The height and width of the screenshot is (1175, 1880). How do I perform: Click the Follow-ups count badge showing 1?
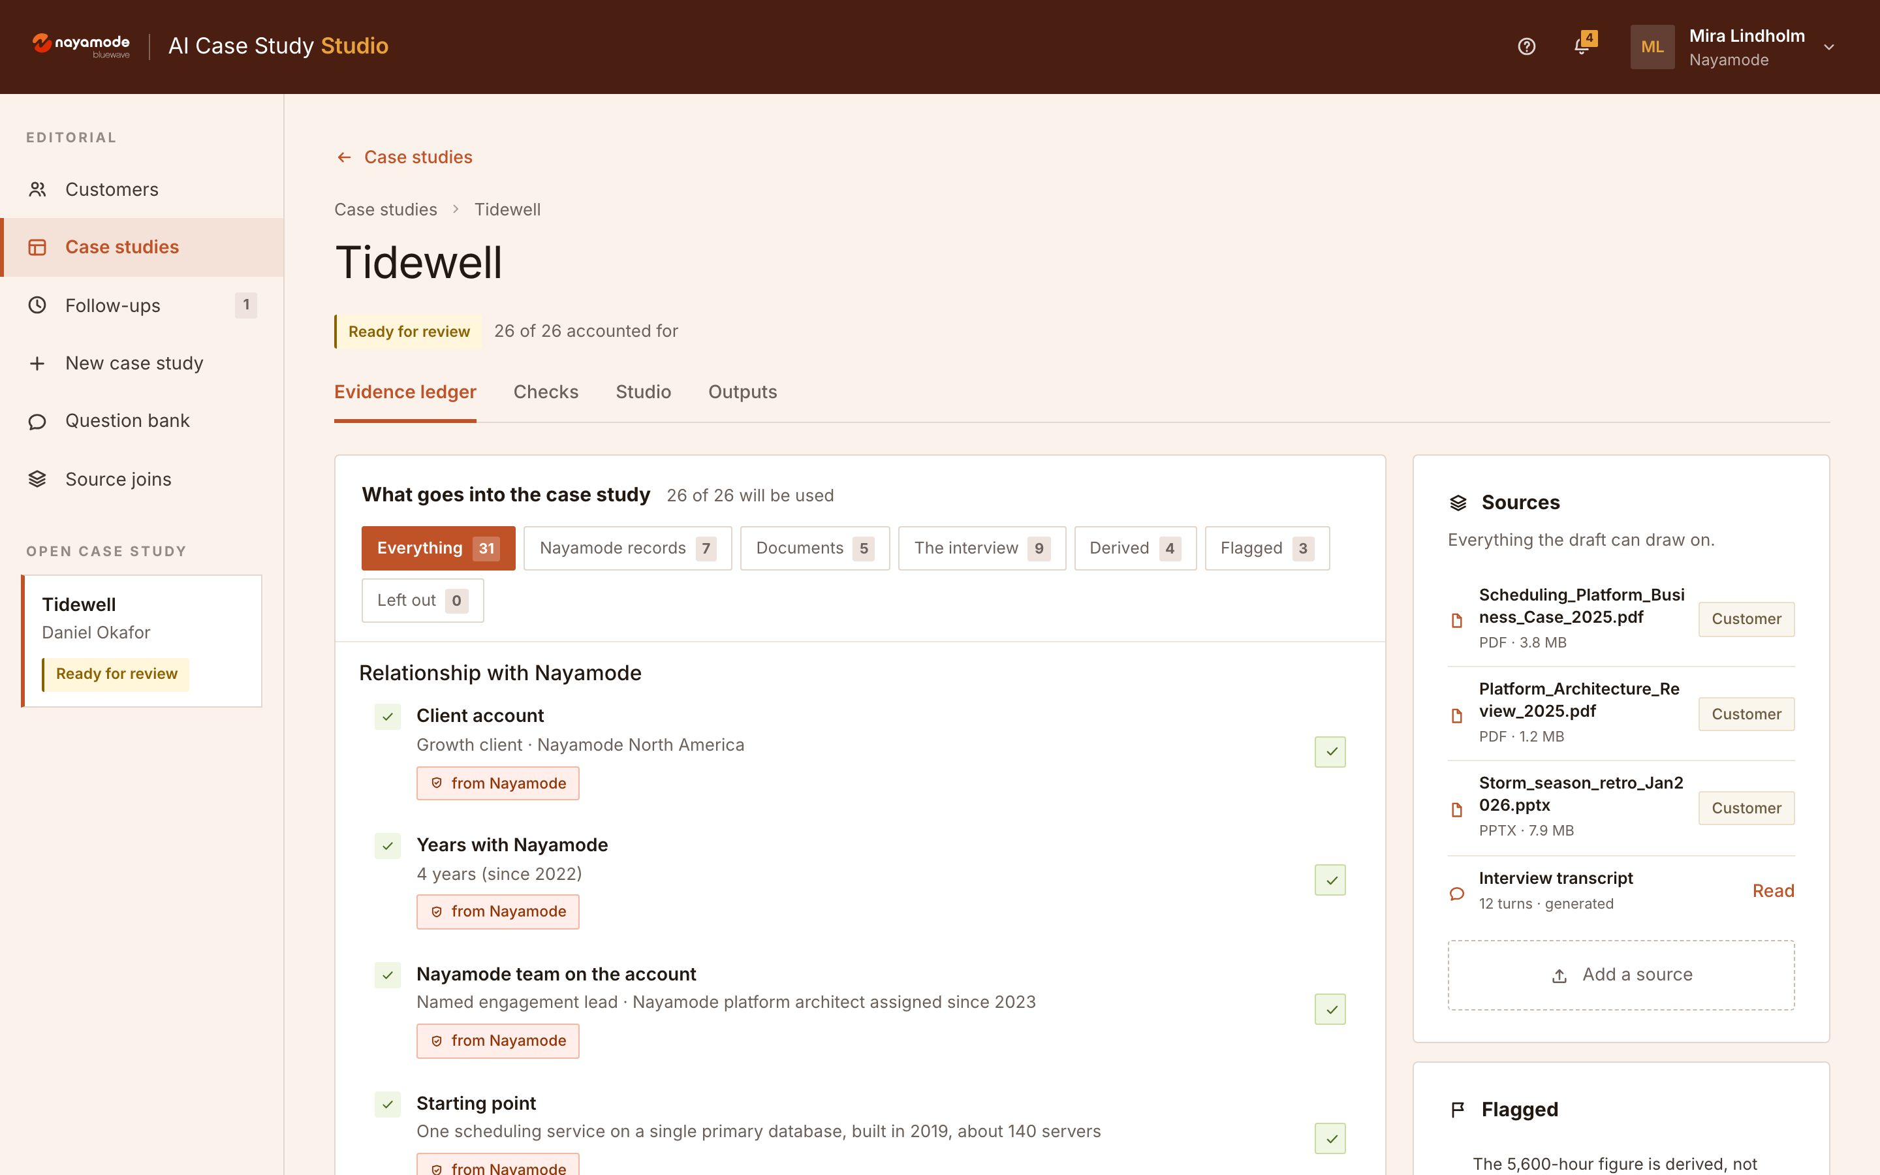(246, 305)
